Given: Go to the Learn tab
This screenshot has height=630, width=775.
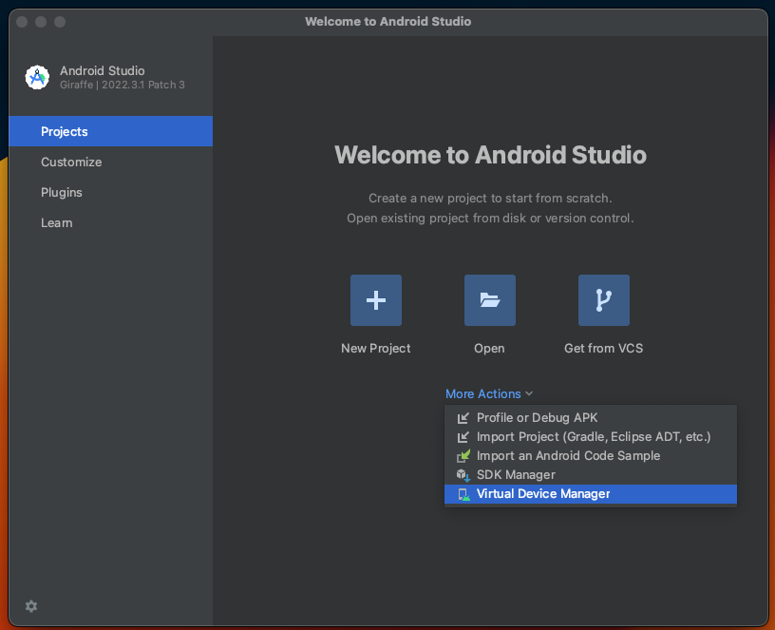Looking at the screenshot, I should [111, 223].
